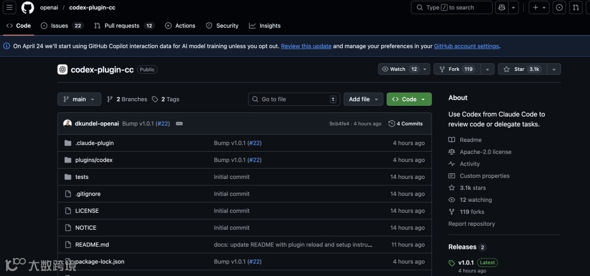The height and width of the screenshot is (276, 590).
Task: Click the dkundel-openai avatar
Action: [x=68, y=123]
